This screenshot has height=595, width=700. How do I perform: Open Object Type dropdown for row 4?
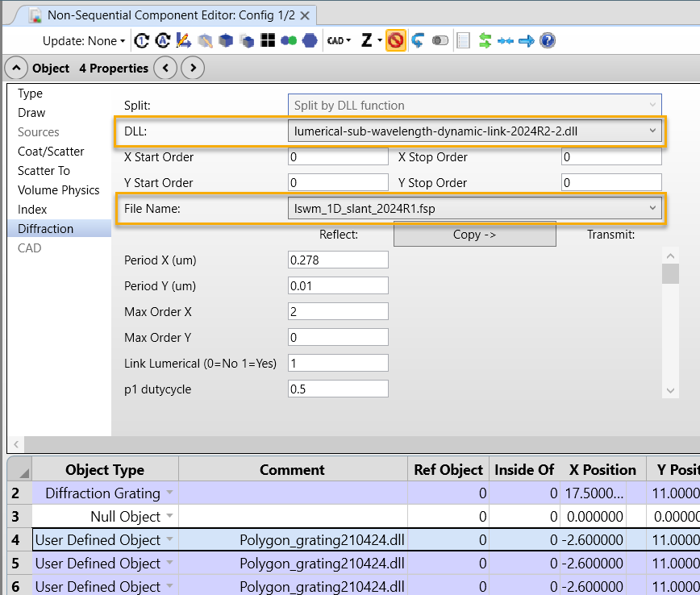pyautogui.click(x=169, y=539)
